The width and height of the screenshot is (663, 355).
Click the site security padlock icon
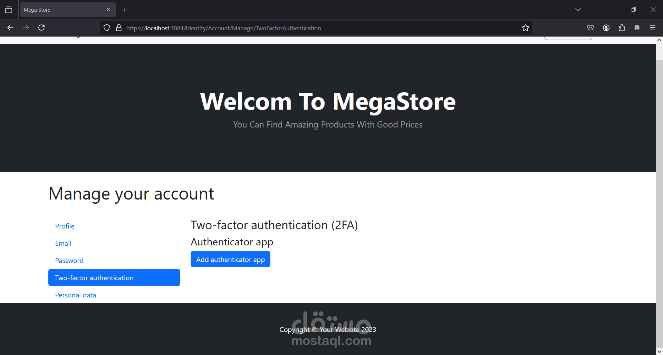point(119,28)
